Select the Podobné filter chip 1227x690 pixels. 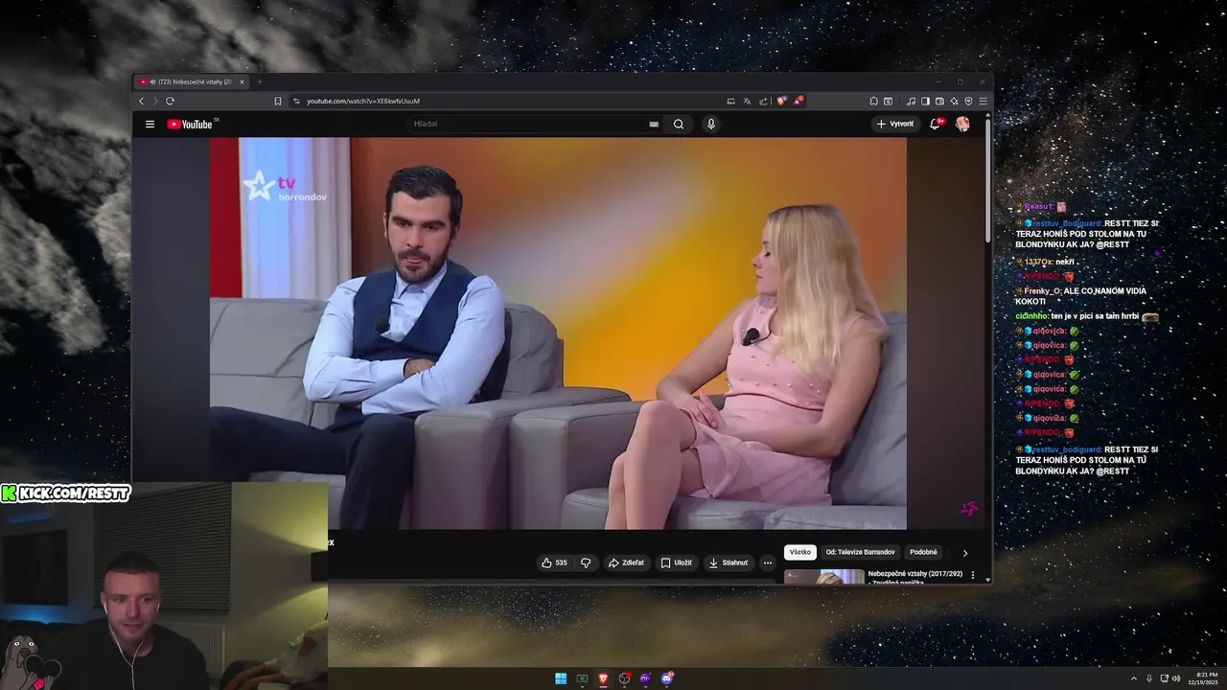click(x=924, y=552)
